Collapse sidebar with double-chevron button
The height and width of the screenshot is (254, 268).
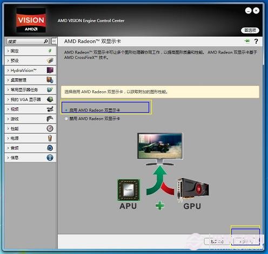(x=54, y=42)
